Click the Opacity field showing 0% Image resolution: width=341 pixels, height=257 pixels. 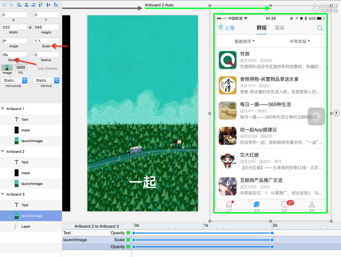pyautogui.click(x=14, y=55)
